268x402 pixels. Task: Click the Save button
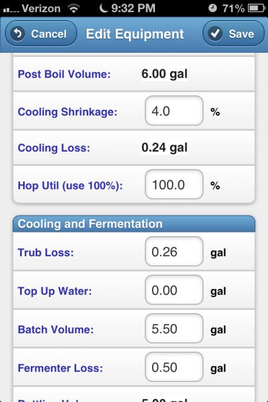234,33
